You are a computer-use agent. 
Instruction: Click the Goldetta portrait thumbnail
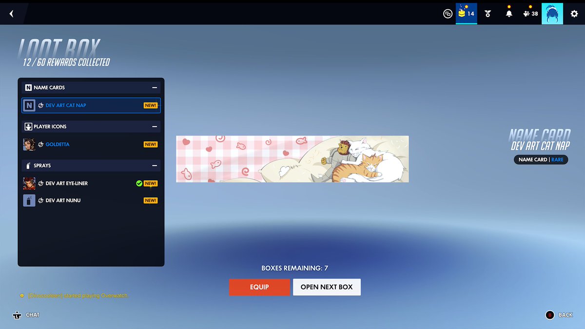29,144
